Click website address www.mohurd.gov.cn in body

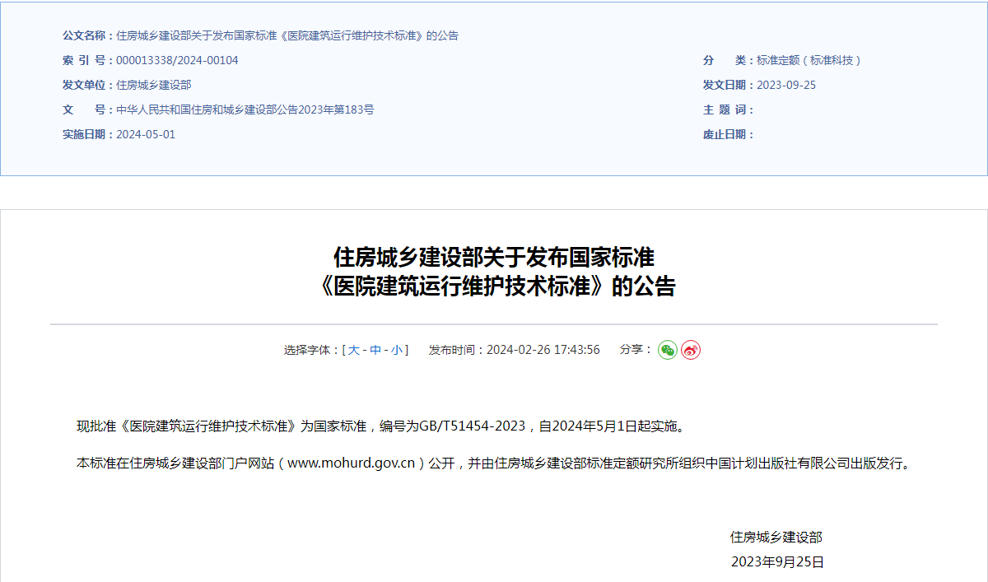351,463
